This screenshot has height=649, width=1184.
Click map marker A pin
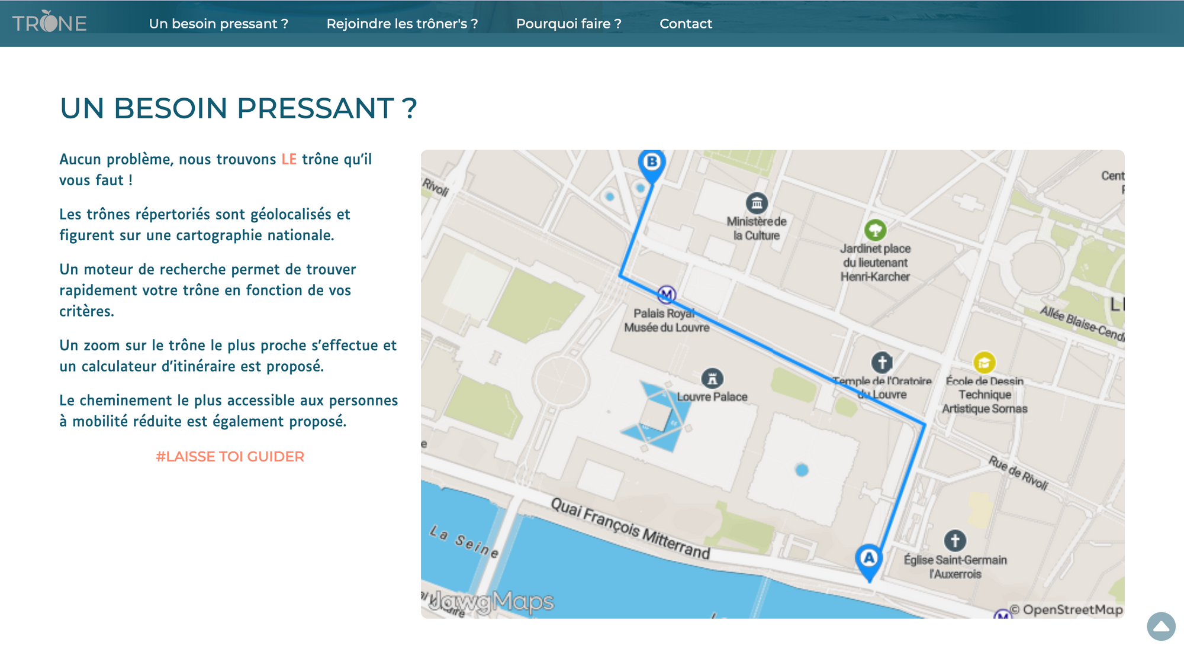tap(868, 559)
